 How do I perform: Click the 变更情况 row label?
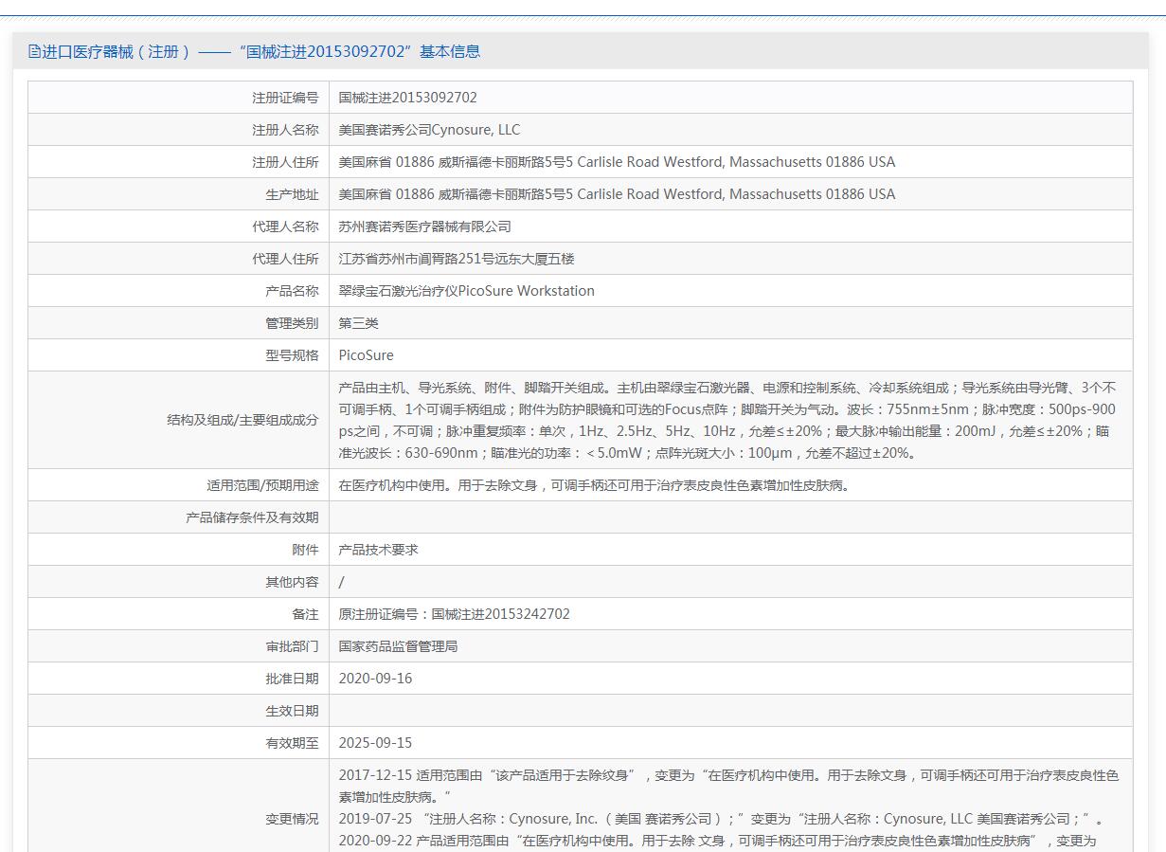click(x=292, y=819)
